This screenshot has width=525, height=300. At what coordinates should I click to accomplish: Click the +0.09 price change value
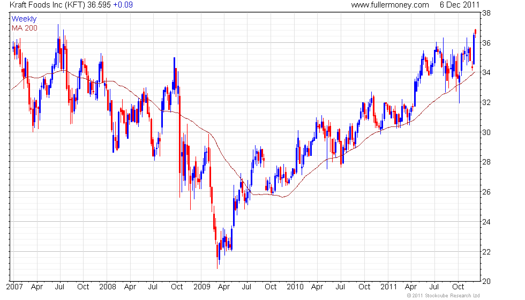(x=123, y=5)
